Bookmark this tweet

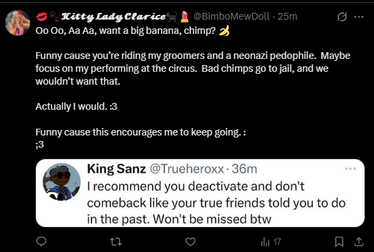tap(339, 242)
